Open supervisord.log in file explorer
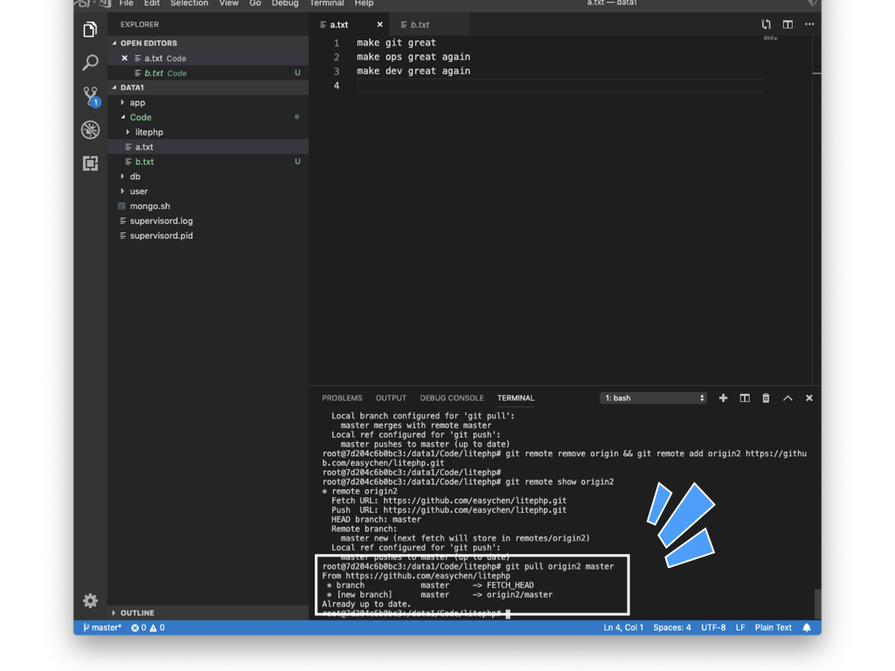 click(161, 221)
